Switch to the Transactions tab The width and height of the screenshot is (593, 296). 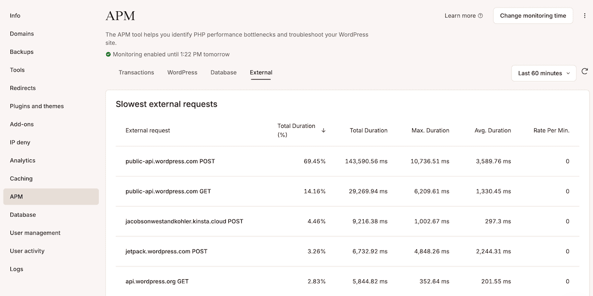pyautogui.click(x=136, y=72)
